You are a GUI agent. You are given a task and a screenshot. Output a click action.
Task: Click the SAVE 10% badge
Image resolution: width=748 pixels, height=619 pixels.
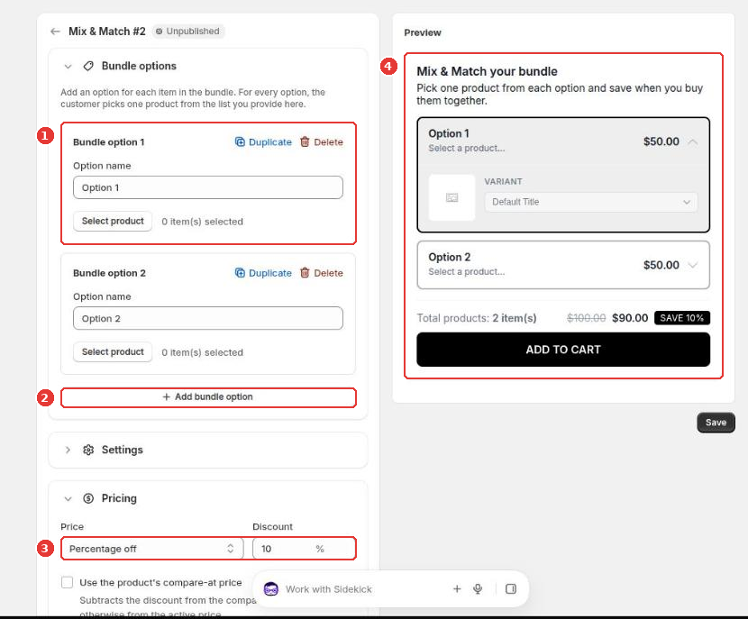click(x=681, y=318)
